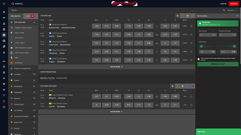241x135 pixels.
Task: Click the Search field in the top bar
Action: (18, 4)
